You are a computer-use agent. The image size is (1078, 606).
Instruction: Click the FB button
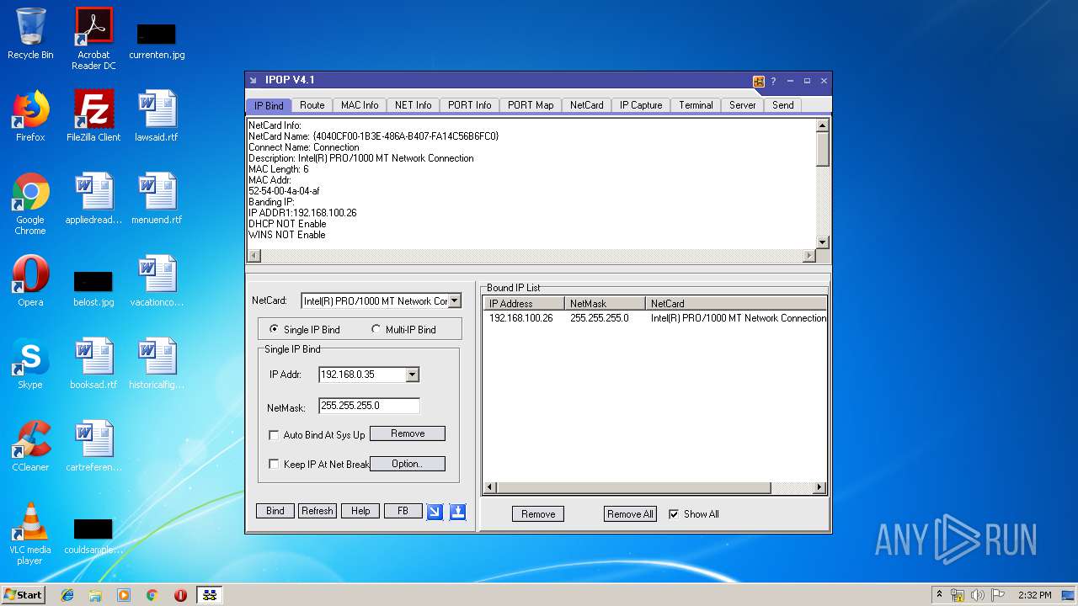[403, 511]
